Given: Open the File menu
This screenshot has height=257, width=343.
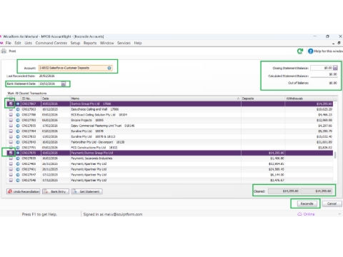Looking at the screenshot, I should click(x=9, y=43).
